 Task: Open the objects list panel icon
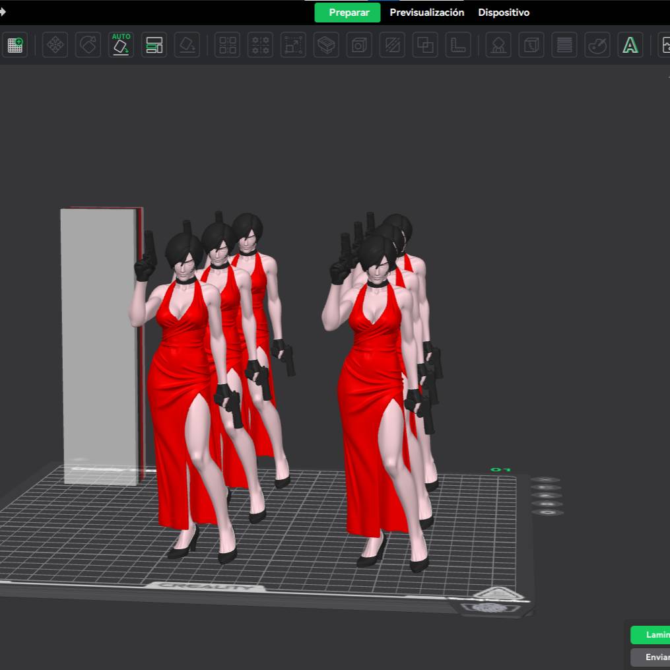[154, 45]
